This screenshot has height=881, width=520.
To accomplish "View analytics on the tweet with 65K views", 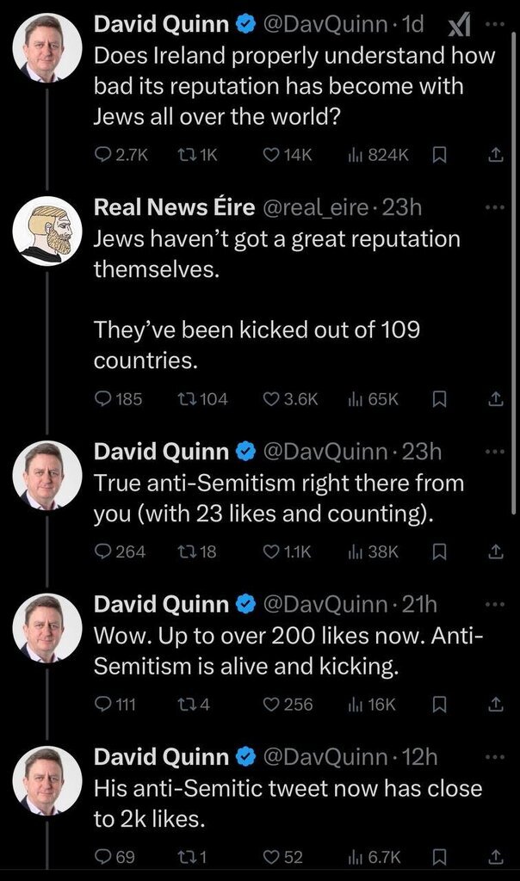I will coord(355,398).
